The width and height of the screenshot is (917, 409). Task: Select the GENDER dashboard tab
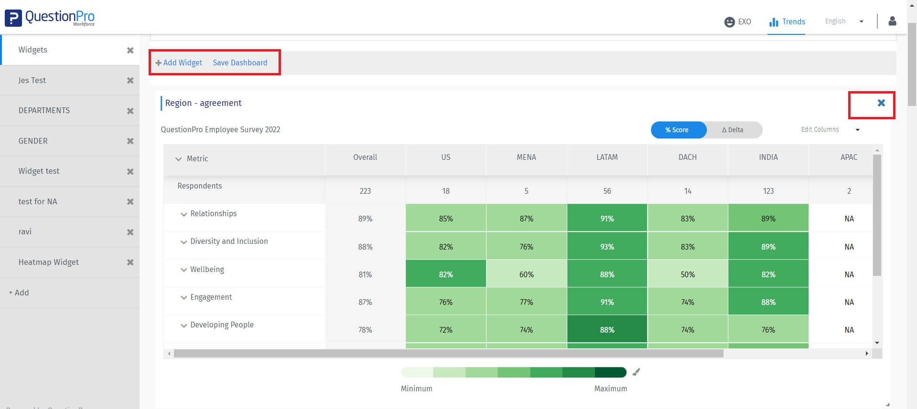[33, 141]
